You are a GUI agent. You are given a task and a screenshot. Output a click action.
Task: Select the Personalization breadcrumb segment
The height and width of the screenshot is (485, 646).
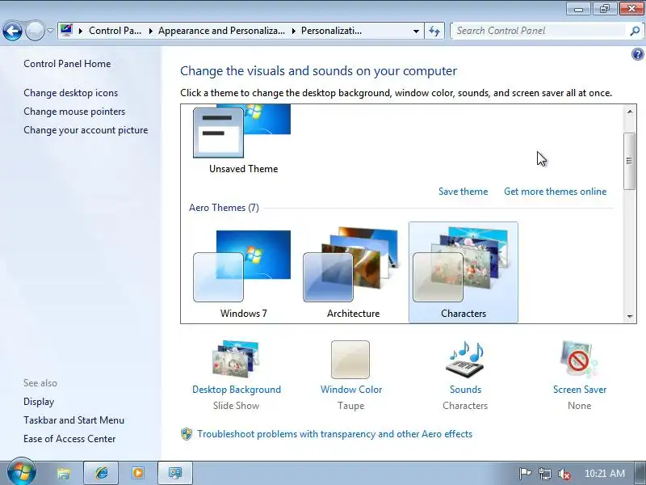point(331,31)
